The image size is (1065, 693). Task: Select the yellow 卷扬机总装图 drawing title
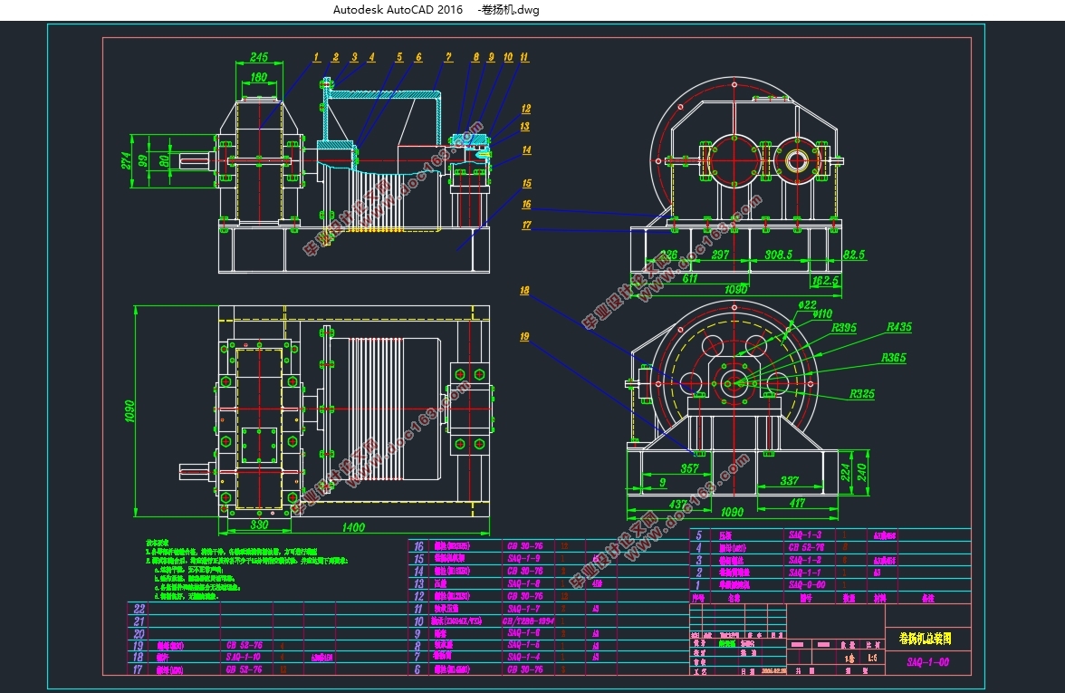pyautogui.click(x=926, y=638)
